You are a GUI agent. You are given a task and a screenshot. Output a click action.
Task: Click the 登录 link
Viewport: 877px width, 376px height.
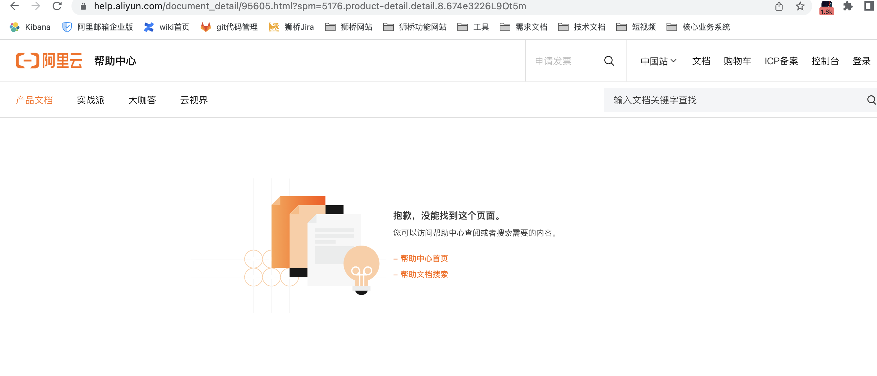pyautogui.click(x=861, y=61)
